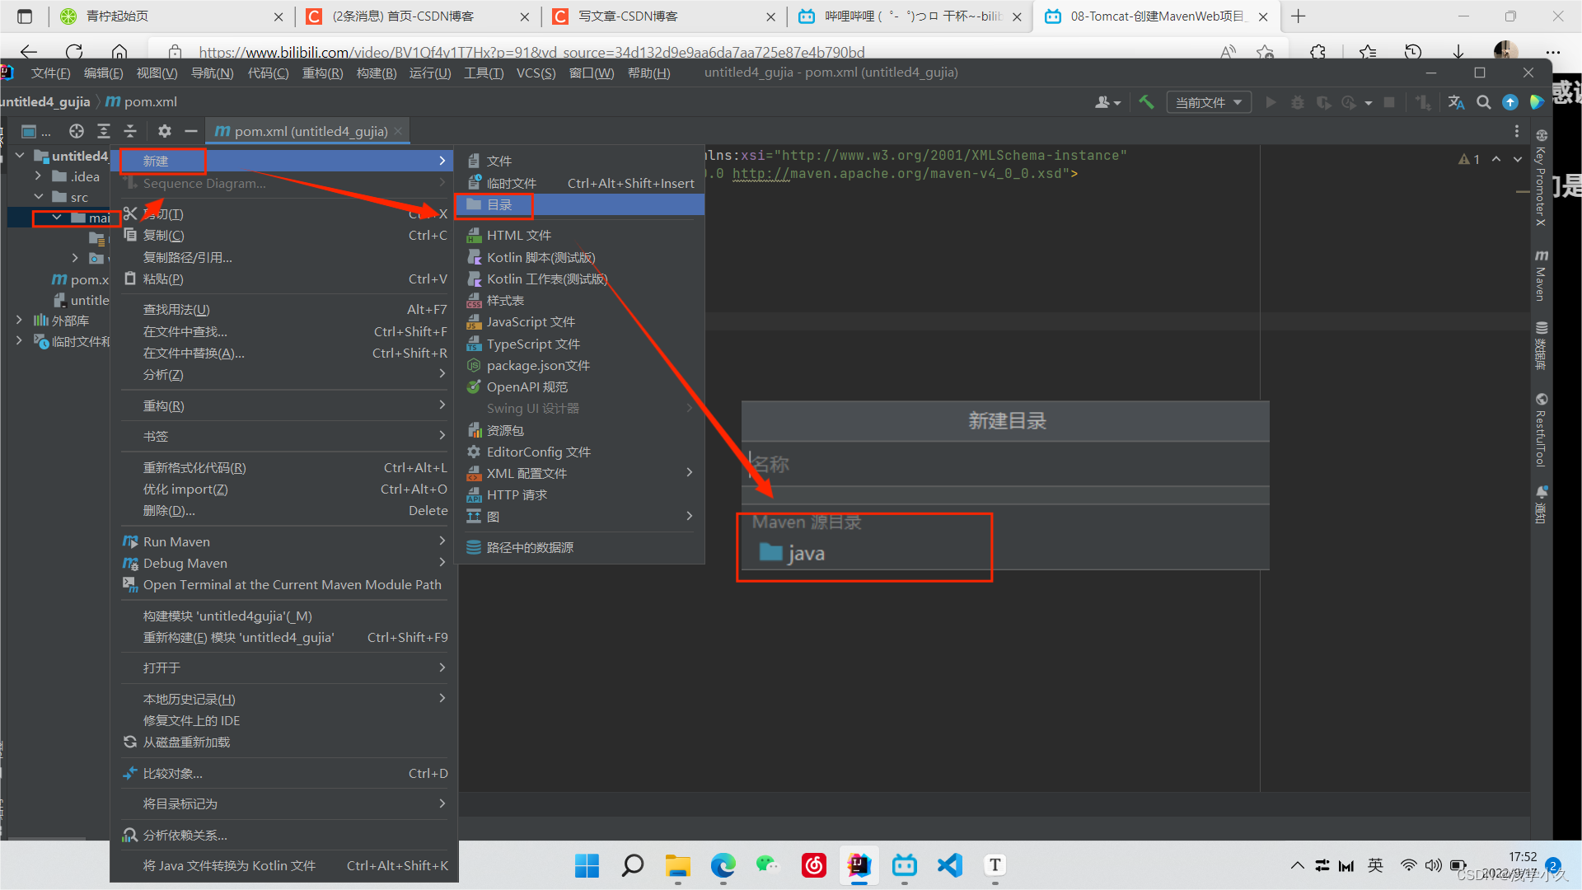
Task: Click the build hammer icon in toolbar
Action: (1146, 102)
